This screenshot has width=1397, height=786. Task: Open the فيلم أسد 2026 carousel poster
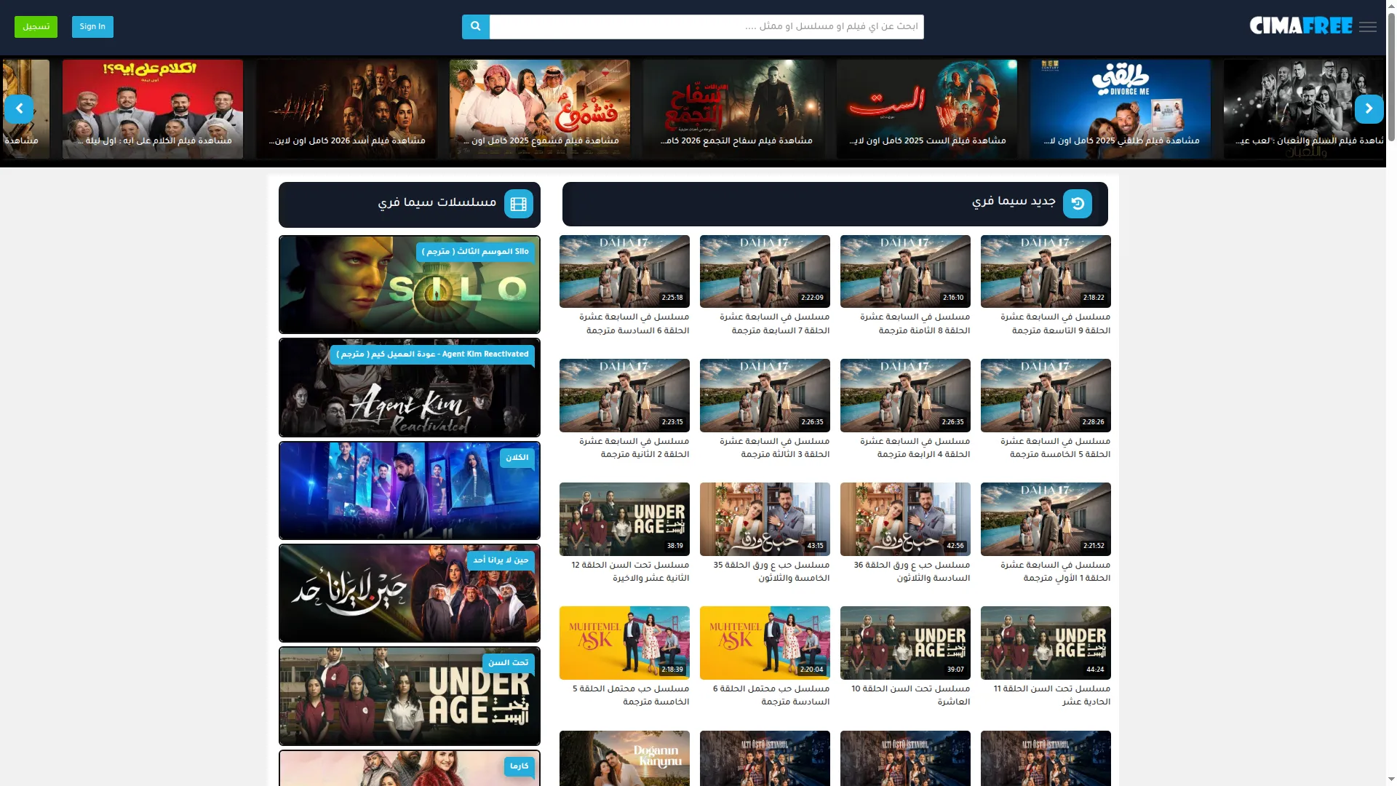point(346,109)
